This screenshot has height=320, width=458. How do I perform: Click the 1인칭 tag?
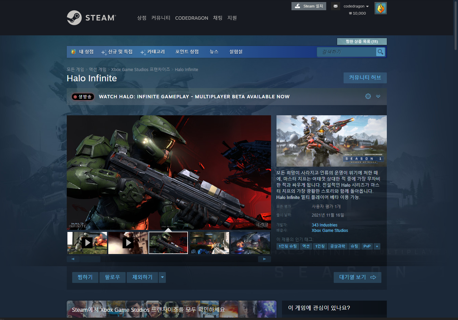[x=320, y=246]
